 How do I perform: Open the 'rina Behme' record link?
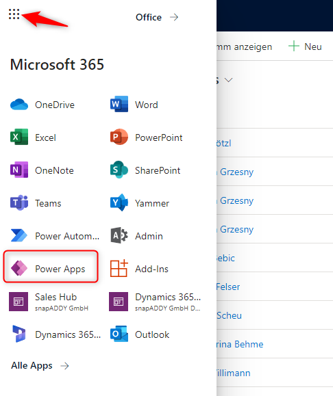tap(240, 344)
